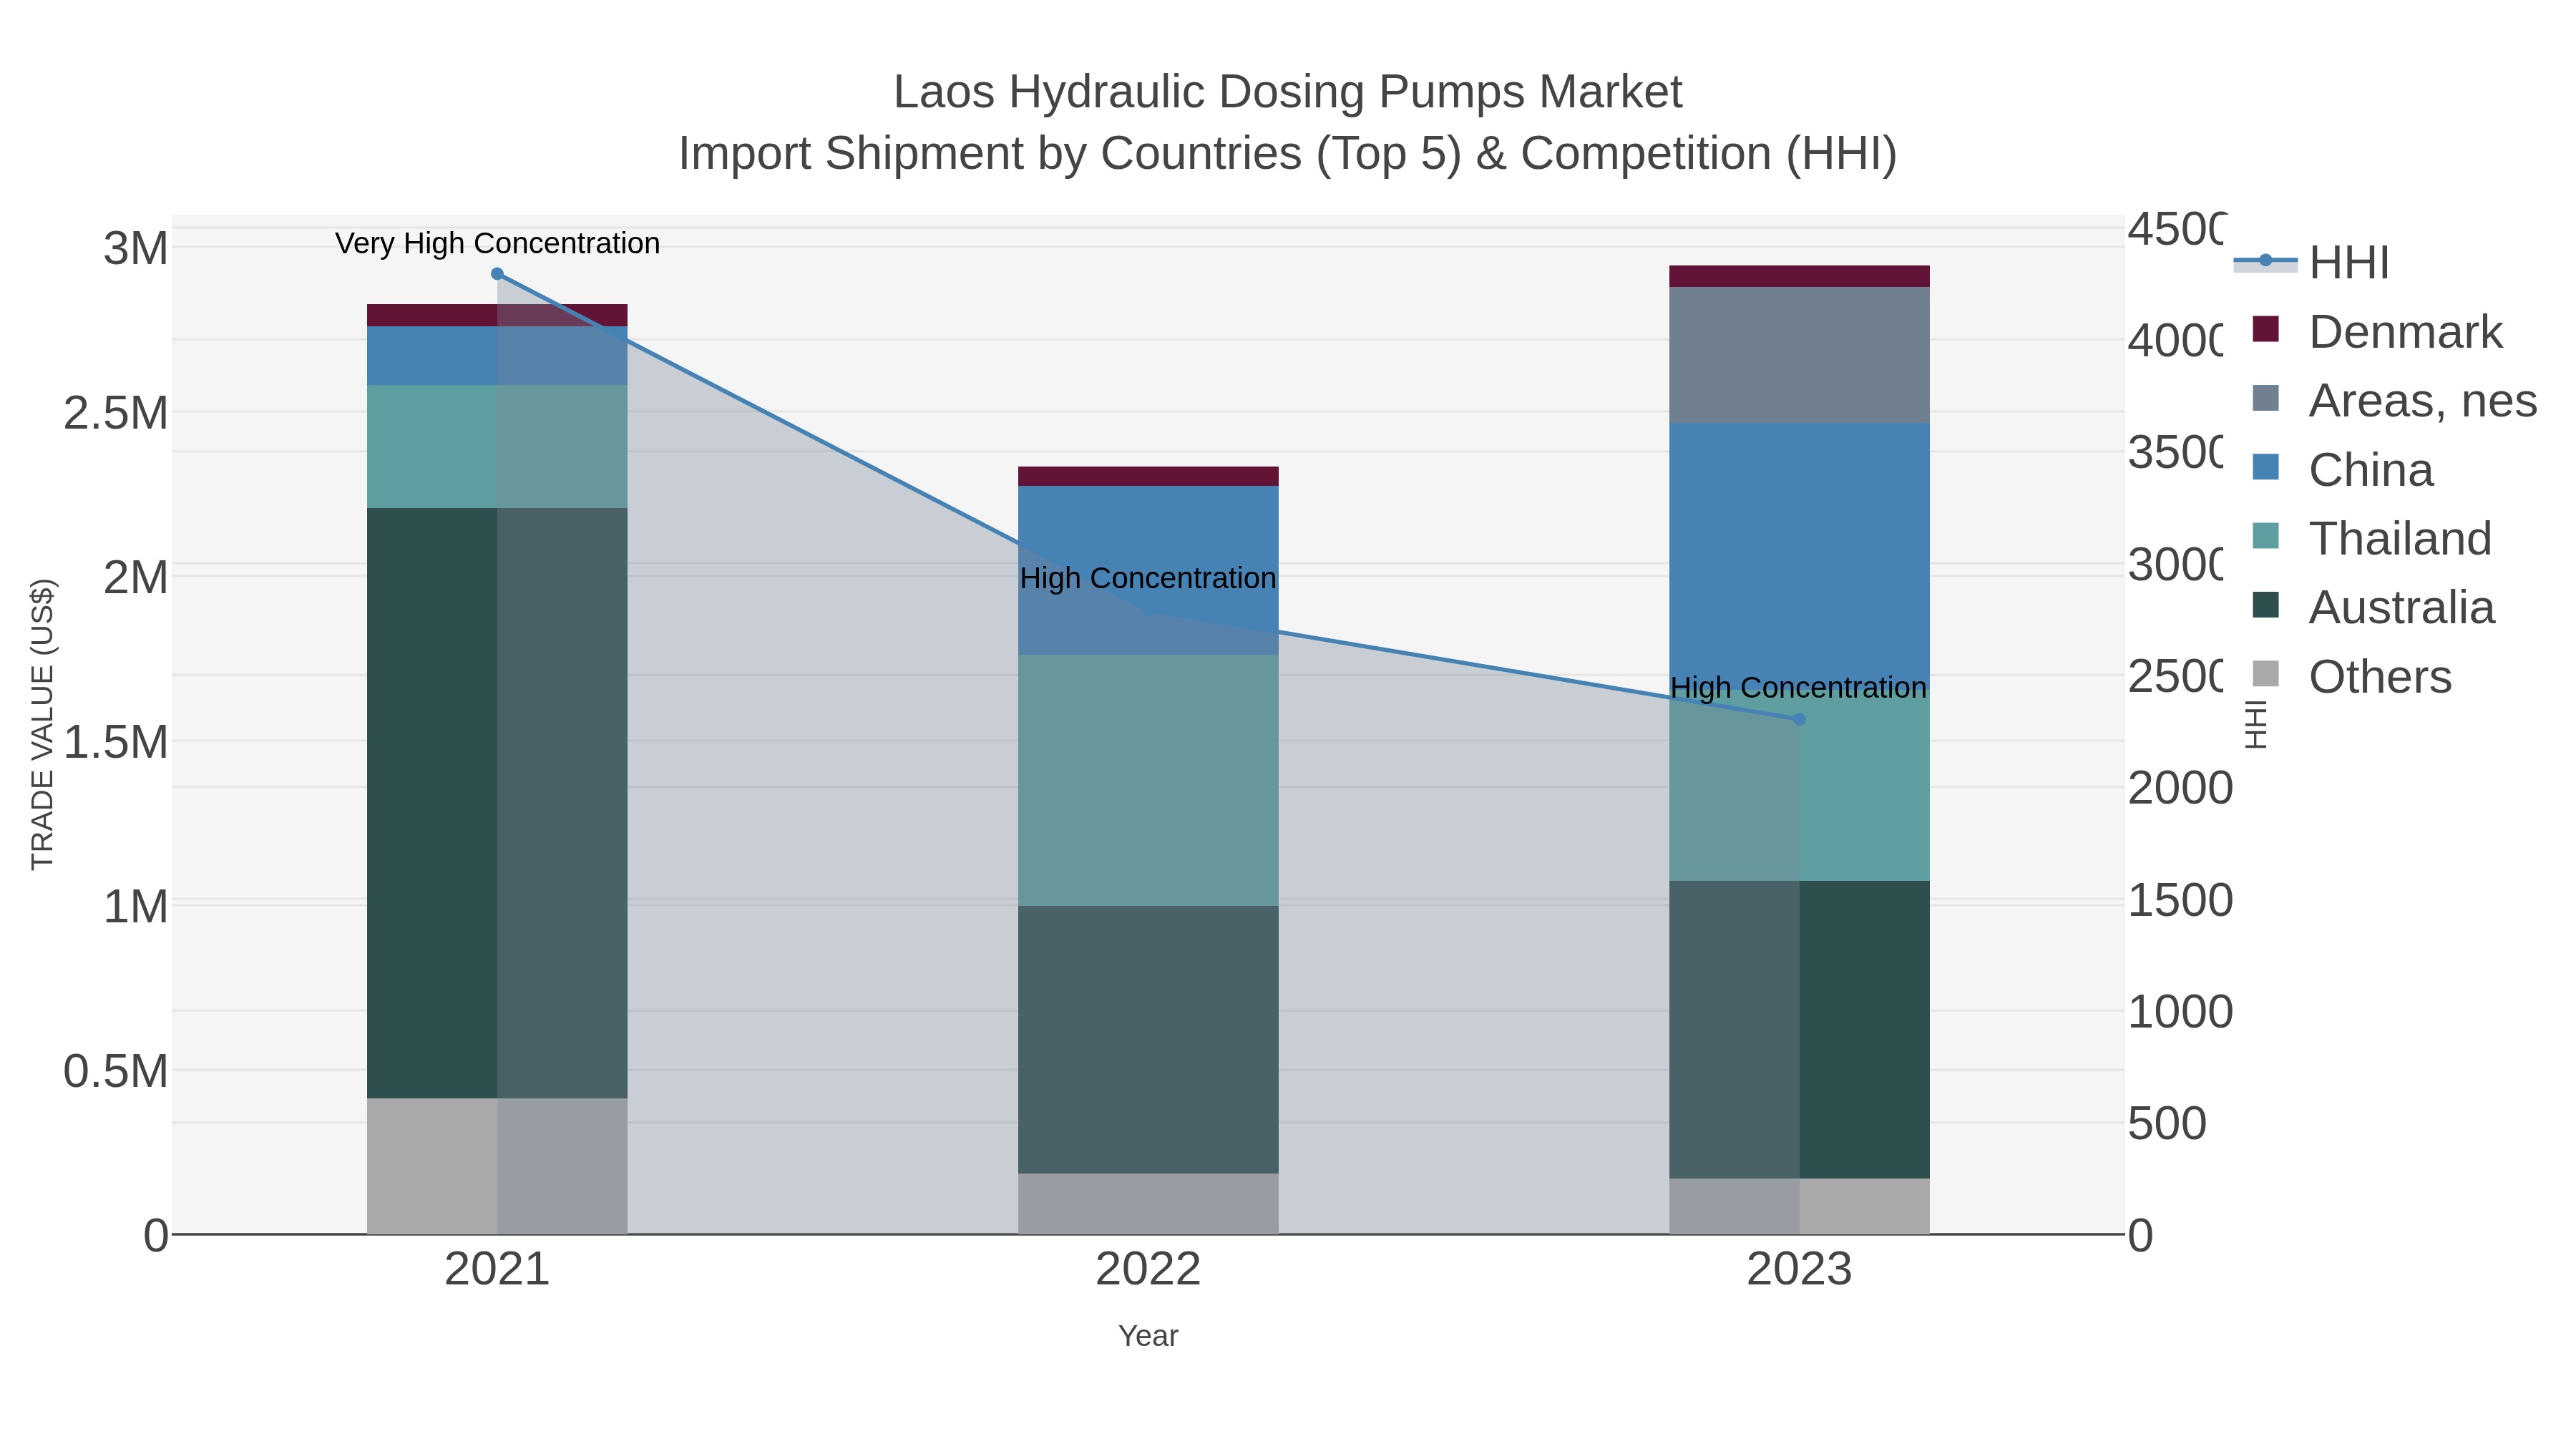Click Australia segment in 2023 bar
Viewport: 2576px width, 1449px height.
click(x=1799, y=1029)
